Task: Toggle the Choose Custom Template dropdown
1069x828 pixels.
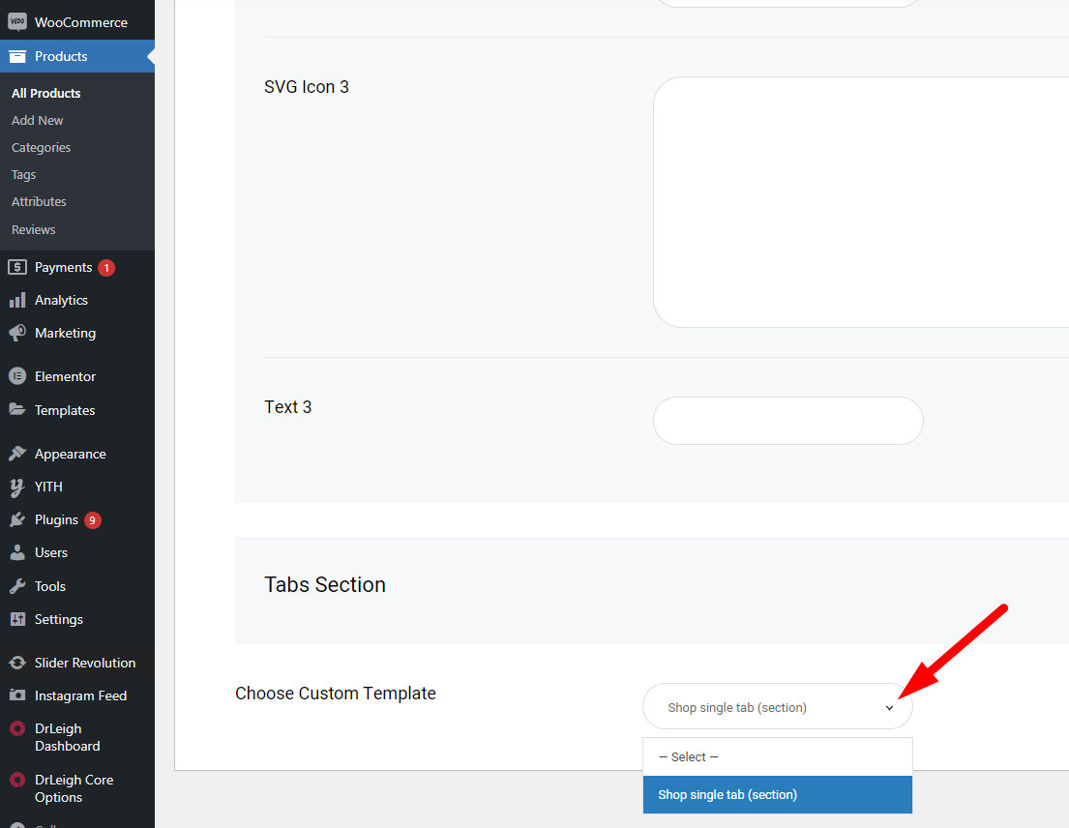Action: [777, 707]
